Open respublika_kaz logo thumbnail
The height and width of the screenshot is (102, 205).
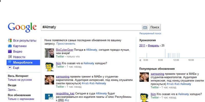(x=49, y=97)
